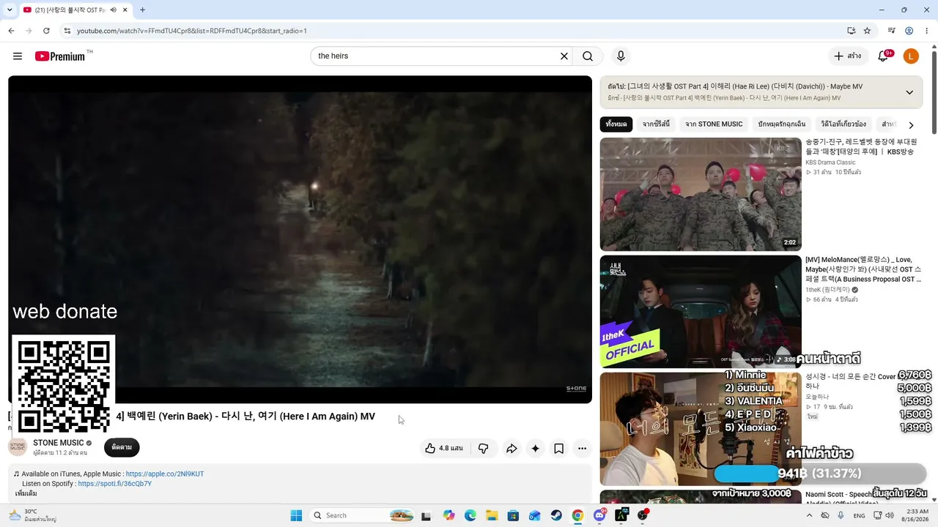The height and width of the screenshot is (527, 938).
Task: Open Steam from the taskbar
Action: [x=556, y=515]
